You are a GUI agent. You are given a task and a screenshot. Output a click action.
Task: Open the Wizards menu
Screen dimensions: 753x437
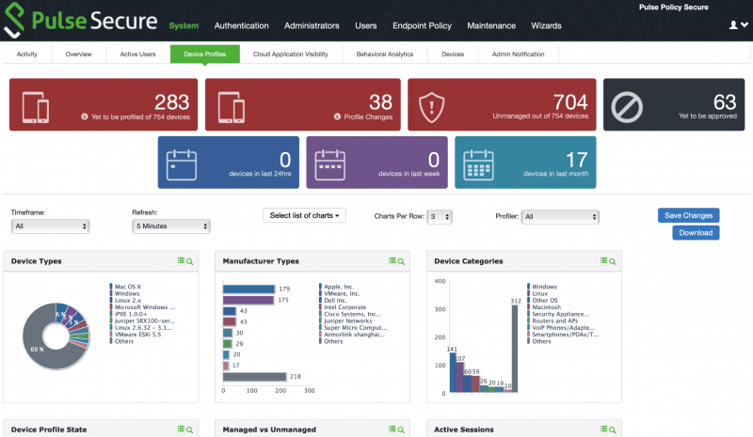click(x=546, y=26)
